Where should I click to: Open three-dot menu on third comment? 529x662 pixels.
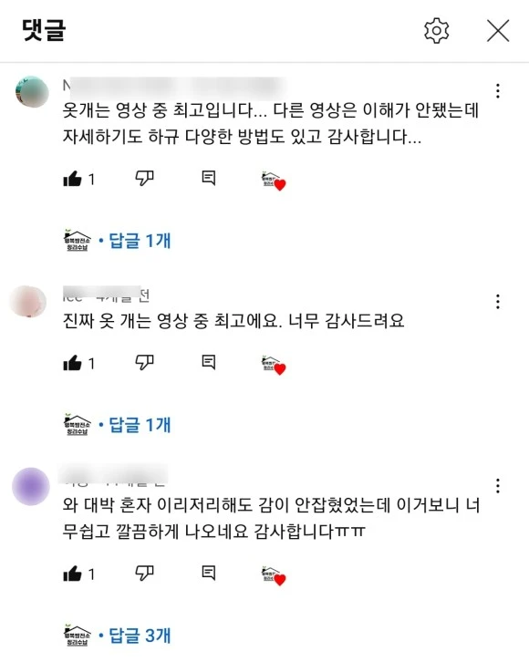[x=498, y=486]
